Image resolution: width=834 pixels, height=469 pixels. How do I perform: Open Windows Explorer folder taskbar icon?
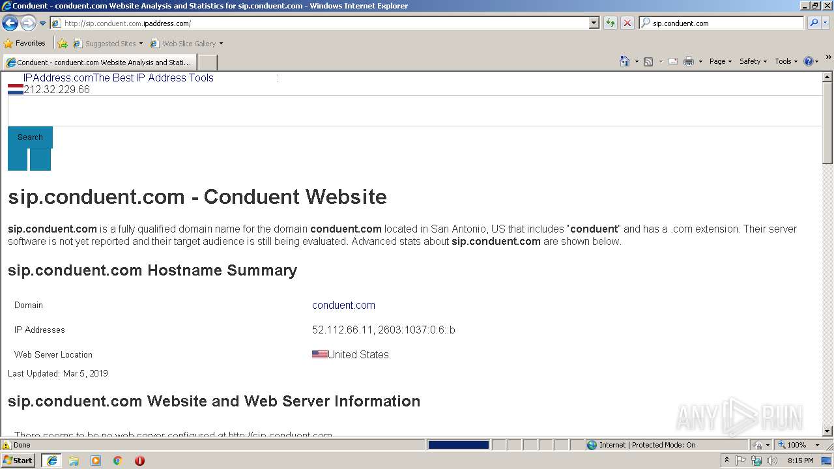(x=74, y=461)
